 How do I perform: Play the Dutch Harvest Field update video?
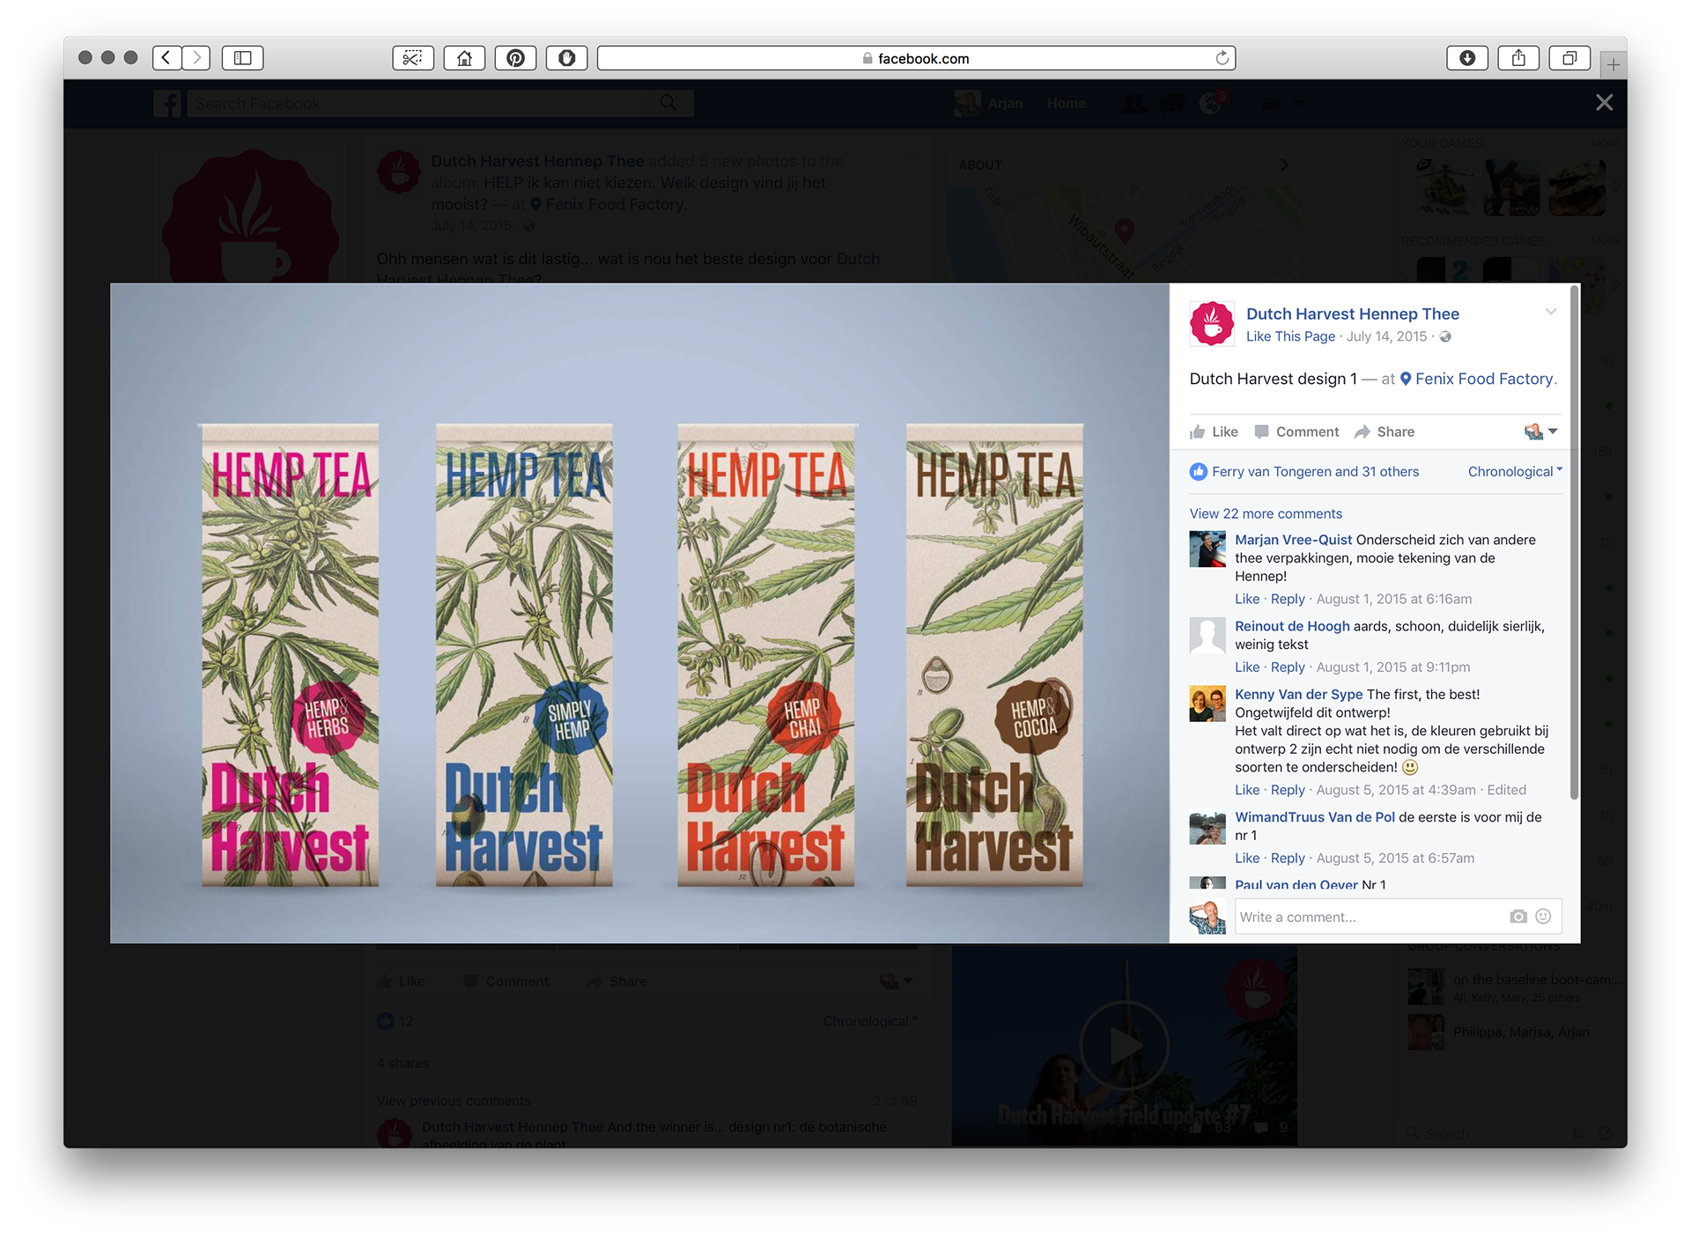[1125, 1046]
